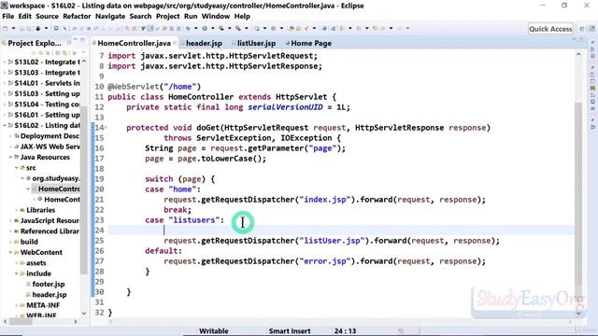Click the Quick Access search field
The height and width of the screenshot is (336, 598).
click(550, 29)
